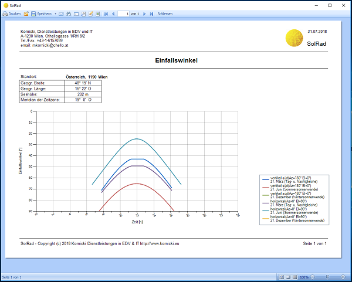
Task: Switch to second page layout view button
Action: (x=288, y=277)
